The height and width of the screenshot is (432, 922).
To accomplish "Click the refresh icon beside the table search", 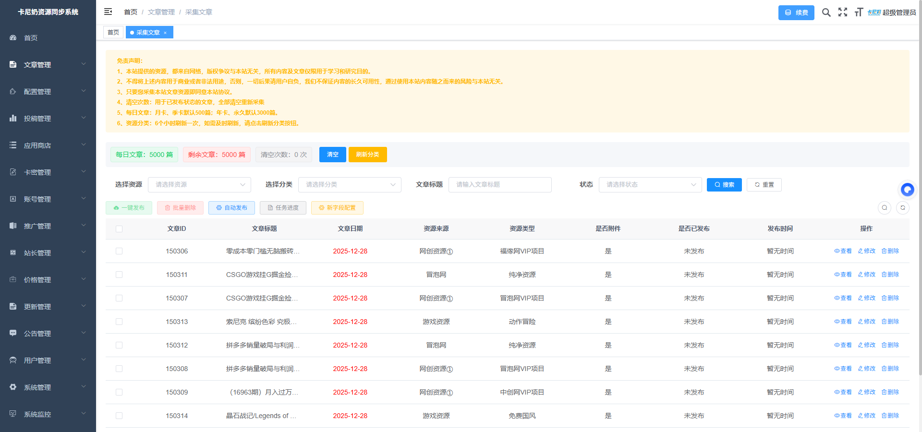I will [903, 208].
